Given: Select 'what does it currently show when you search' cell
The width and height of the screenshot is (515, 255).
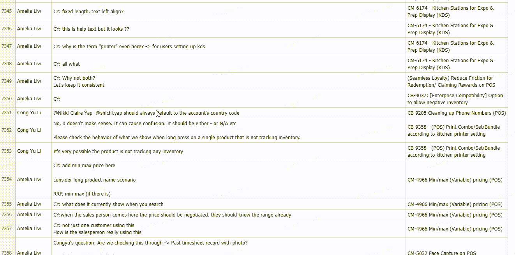Looking at the screenshot, I should (108, 204).
